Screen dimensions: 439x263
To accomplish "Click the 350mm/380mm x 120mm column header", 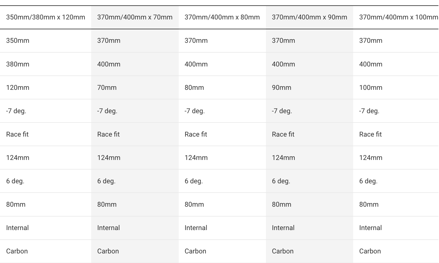I will pyautogui.click(x=46, y=17).
